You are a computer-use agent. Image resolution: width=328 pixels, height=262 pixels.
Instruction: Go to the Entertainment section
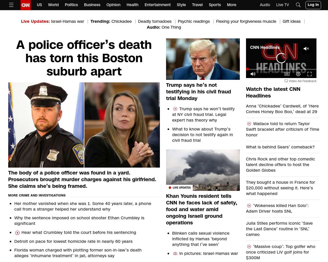pos(158,5)
